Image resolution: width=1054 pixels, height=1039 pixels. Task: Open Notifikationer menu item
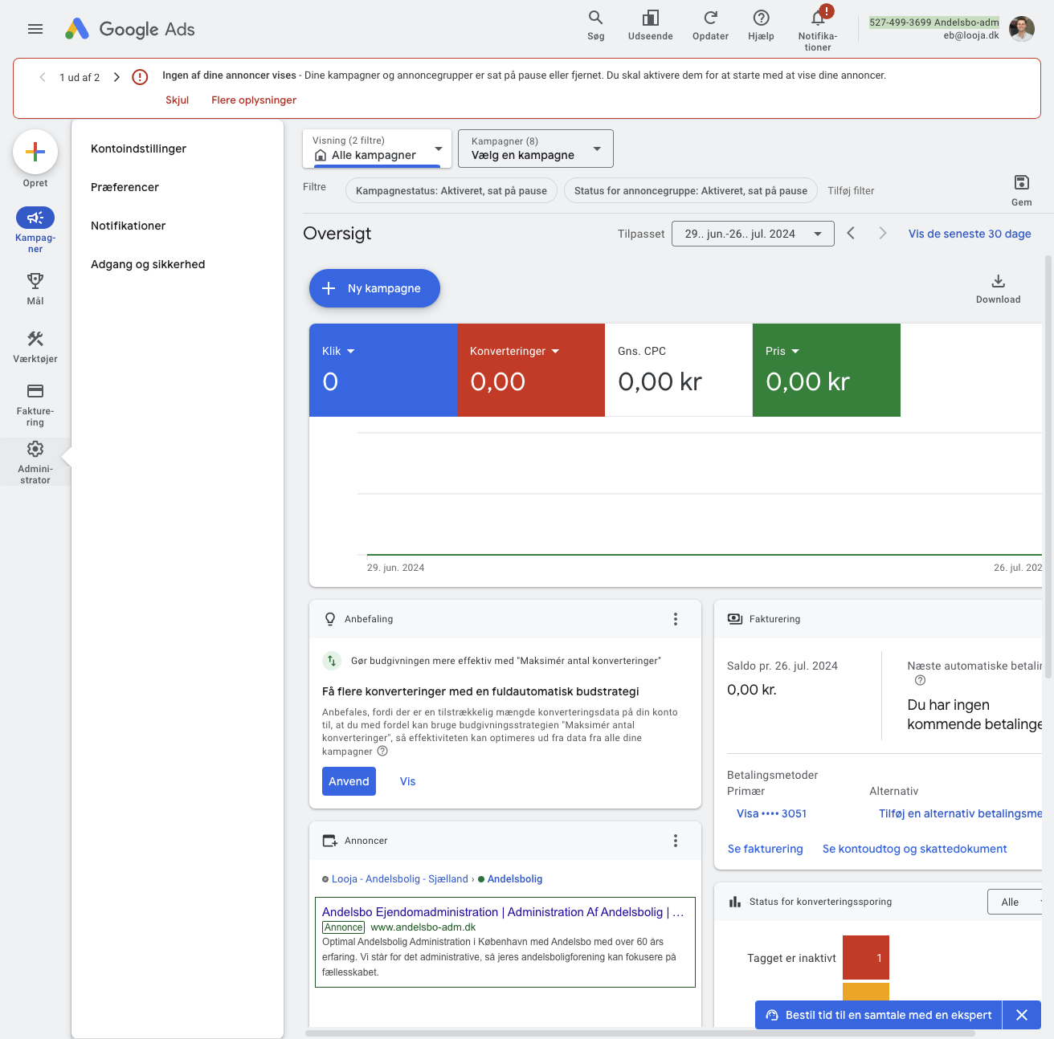coord(128,226)
